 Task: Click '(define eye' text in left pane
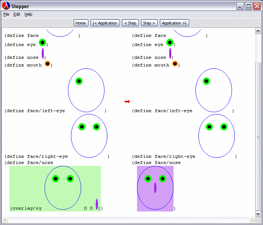click(x=20, y=45)
